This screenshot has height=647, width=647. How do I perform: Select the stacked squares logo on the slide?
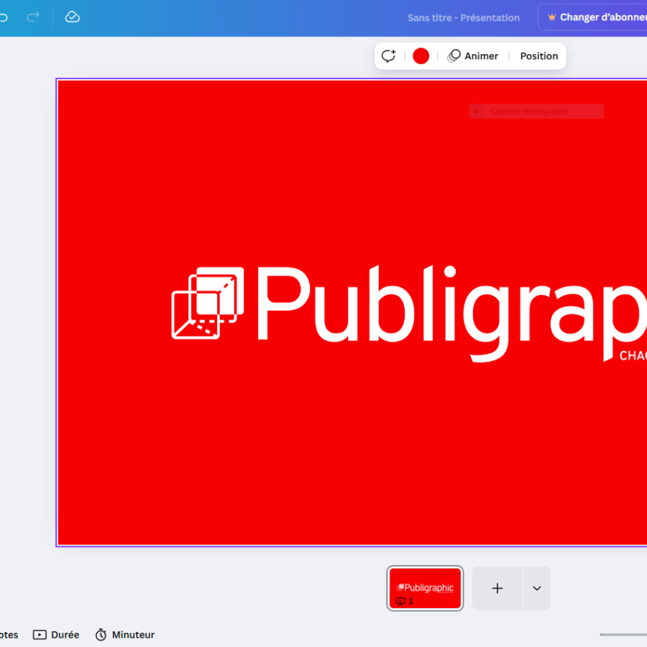207,303
